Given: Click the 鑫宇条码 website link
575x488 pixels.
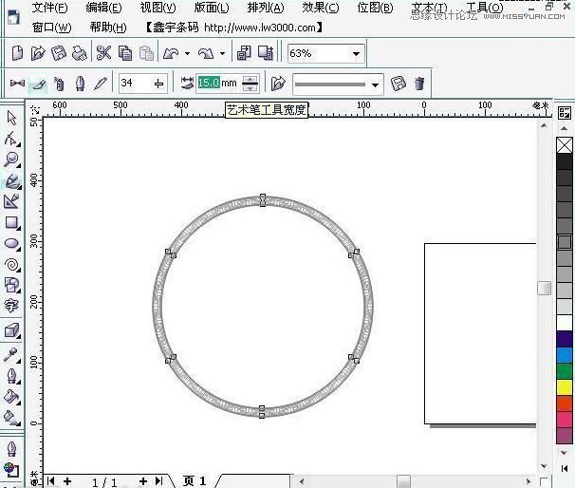Looking at the screenshot, I should click(233, 28).
